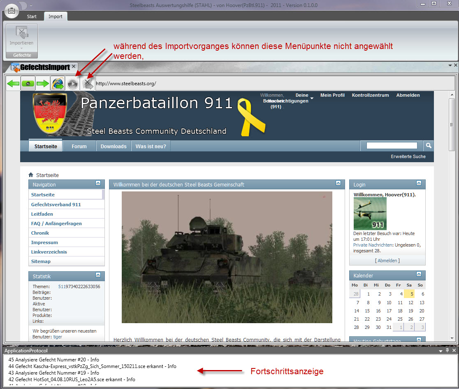The height and width of the screenshot is (389, 459).
Task: Click the green back arrow browser button
Action: (x=13, y=84)
